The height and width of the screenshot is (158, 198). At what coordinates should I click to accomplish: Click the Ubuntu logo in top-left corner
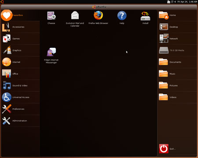(x=2, y=2)
